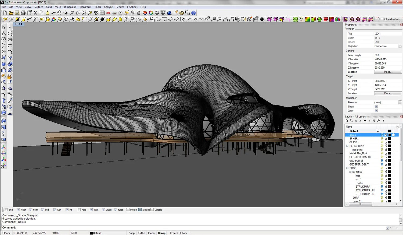Image resolution: width=403 pixels, height=235 pixels.
Task: Open the Help question mark icon
Action: point(193,13)
